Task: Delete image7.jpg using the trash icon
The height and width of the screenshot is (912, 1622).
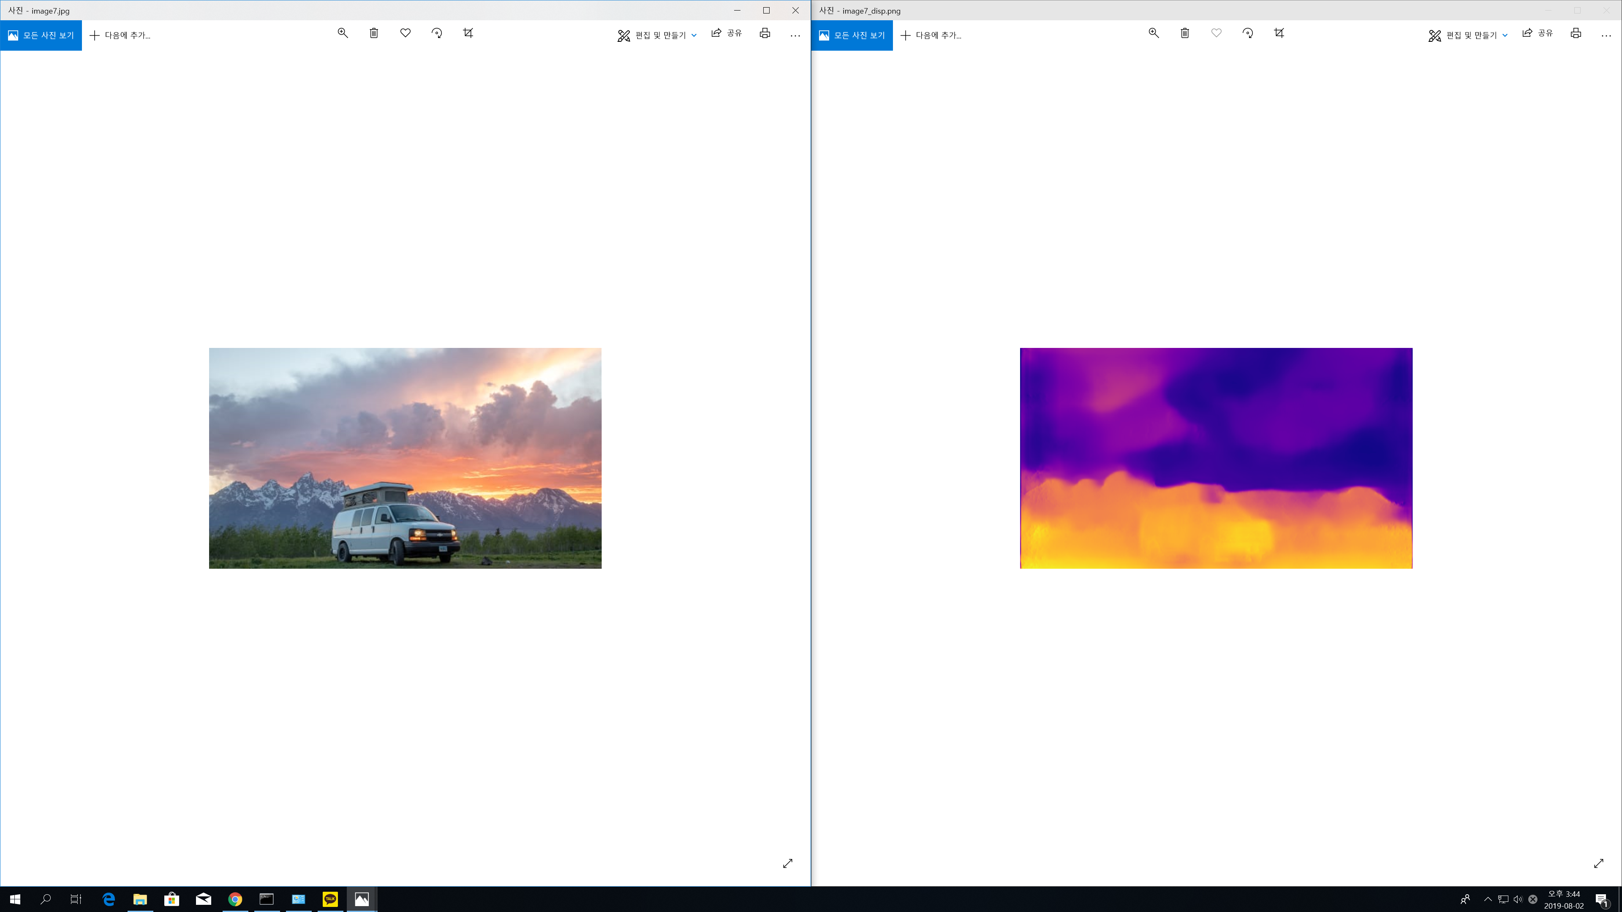Action: tap(374, 33)
